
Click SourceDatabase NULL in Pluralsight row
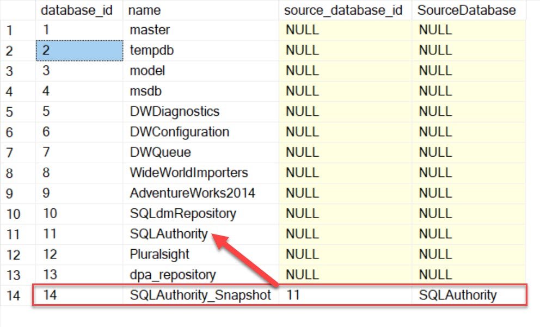469,254
